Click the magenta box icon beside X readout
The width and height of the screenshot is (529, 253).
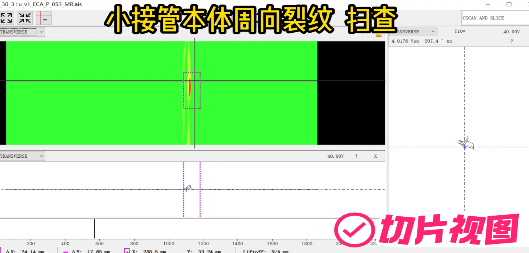127,251
